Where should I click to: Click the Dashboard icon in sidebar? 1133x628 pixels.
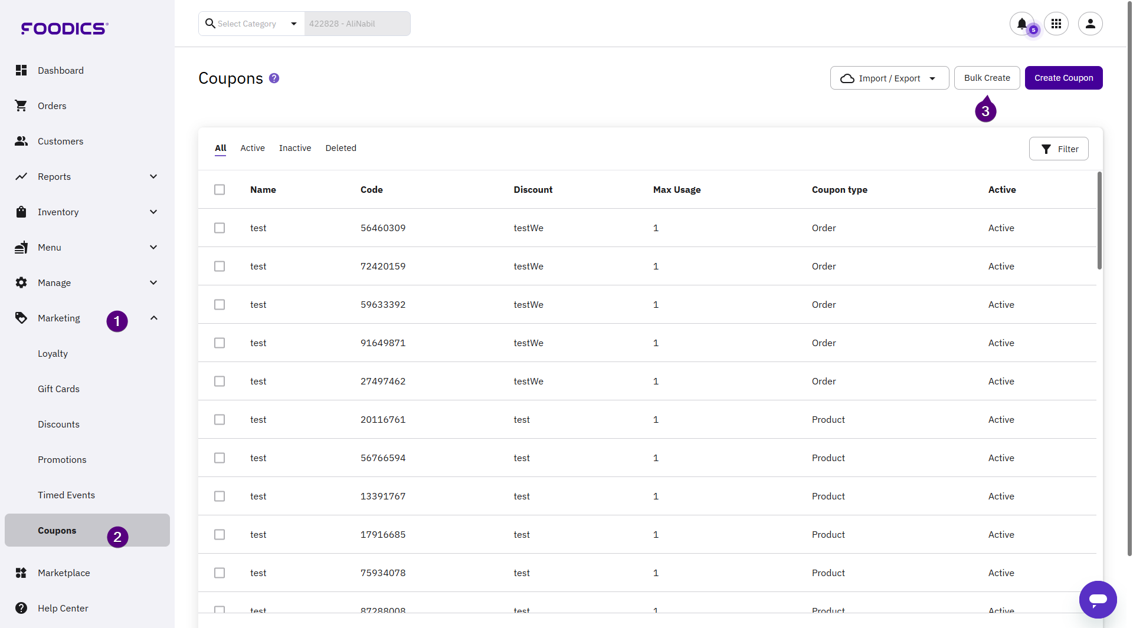tap(21, 70)
